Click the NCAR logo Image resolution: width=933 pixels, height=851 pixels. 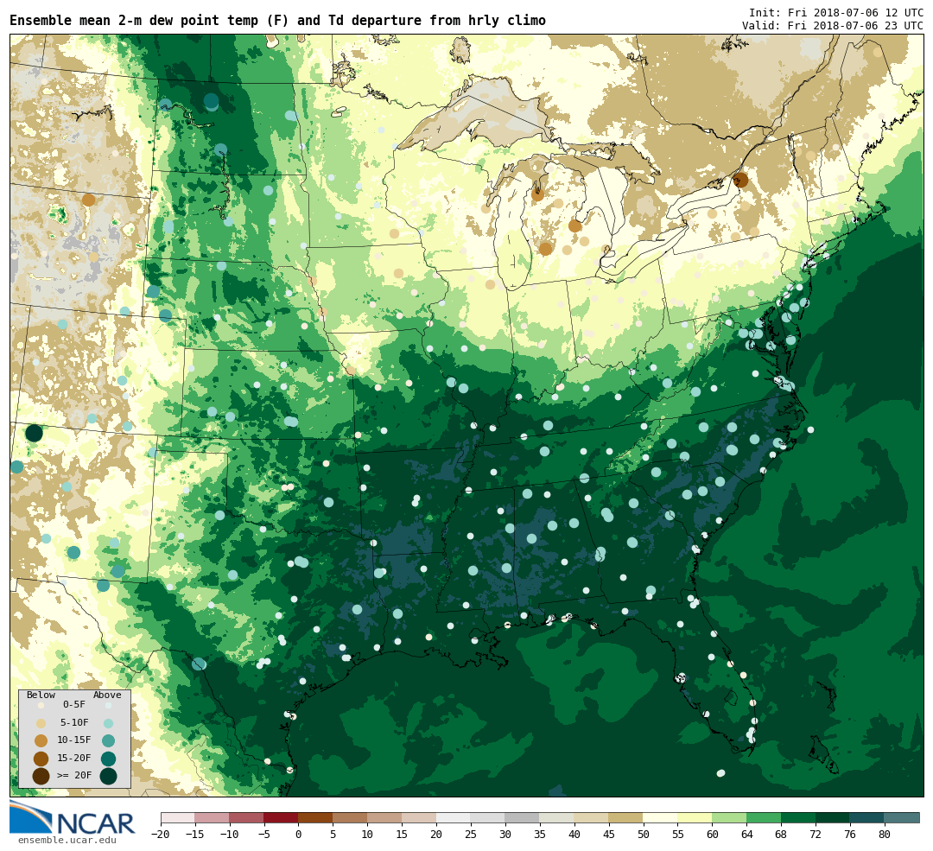73,817
